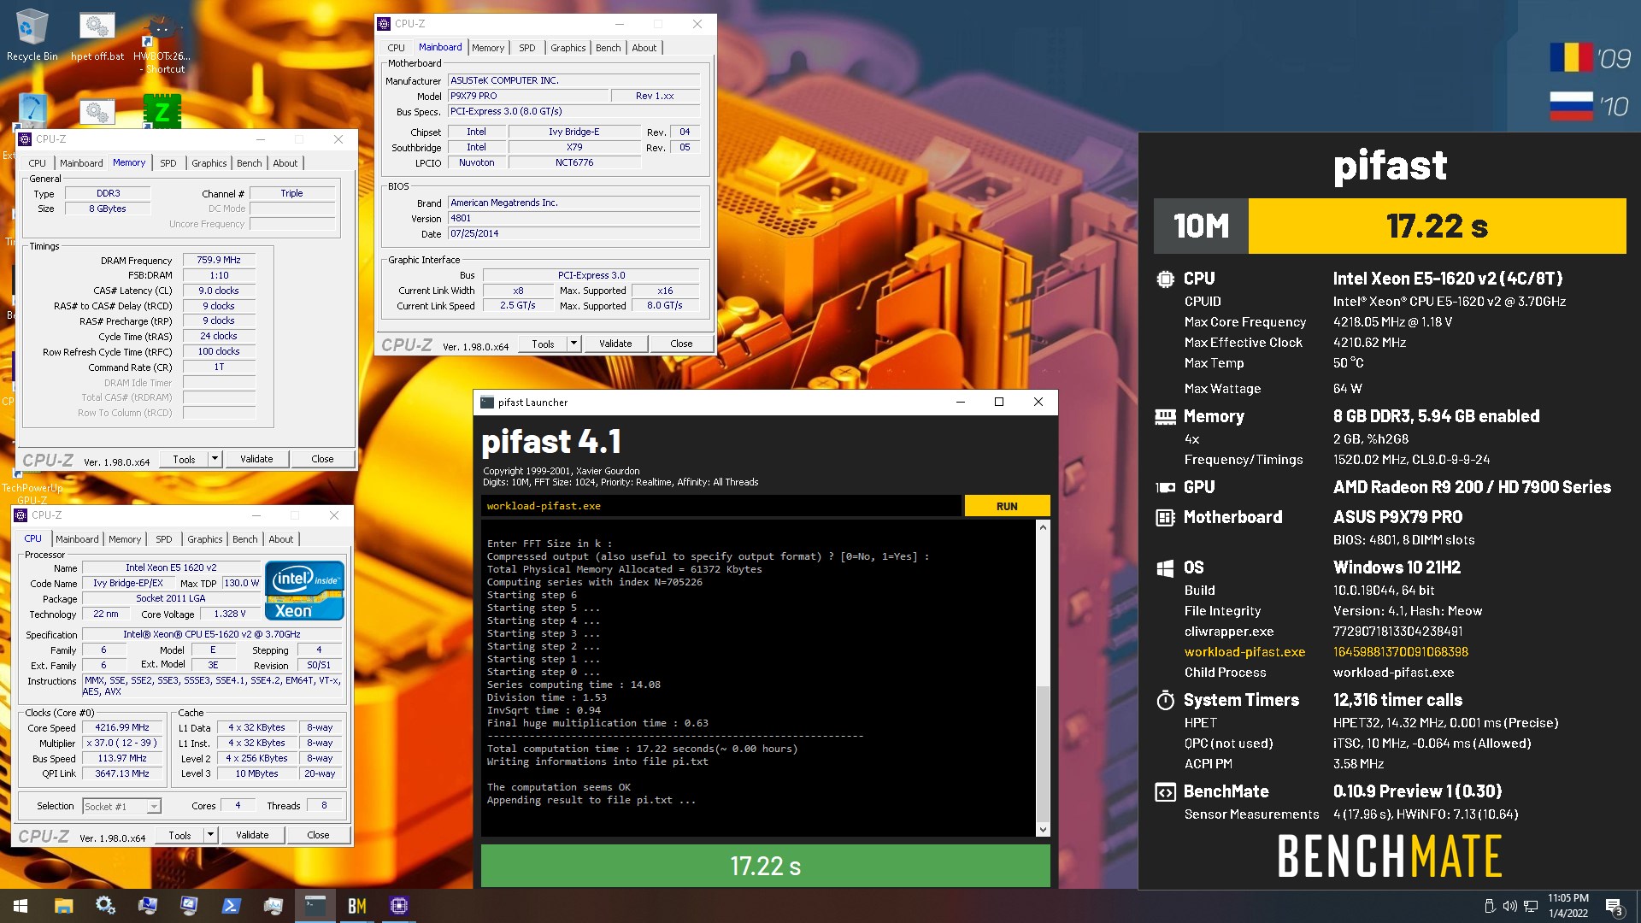Expand the Tools dropdown arrow in Memory CPU-Z window
1641x923 pixels.
[x=215, y=459]
